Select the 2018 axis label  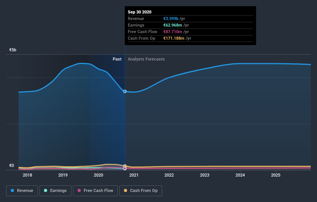pos(27,175)
